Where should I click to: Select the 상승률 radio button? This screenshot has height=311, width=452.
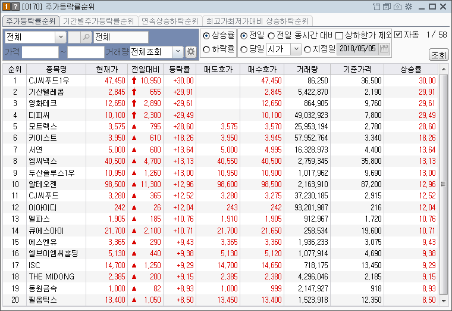tap(206, 36)
